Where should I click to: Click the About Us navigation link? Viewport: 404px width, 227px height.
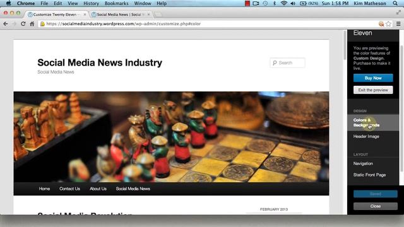(x=98, y=189)
